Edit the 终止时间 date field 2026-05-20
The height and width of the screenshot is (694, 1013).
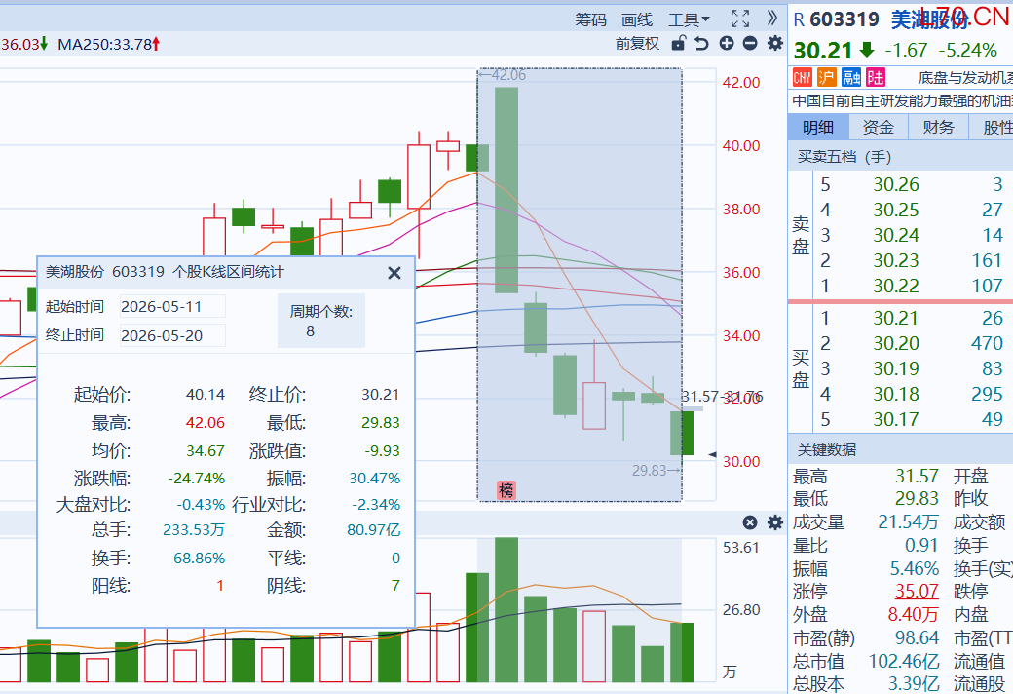tap(172, 335)
